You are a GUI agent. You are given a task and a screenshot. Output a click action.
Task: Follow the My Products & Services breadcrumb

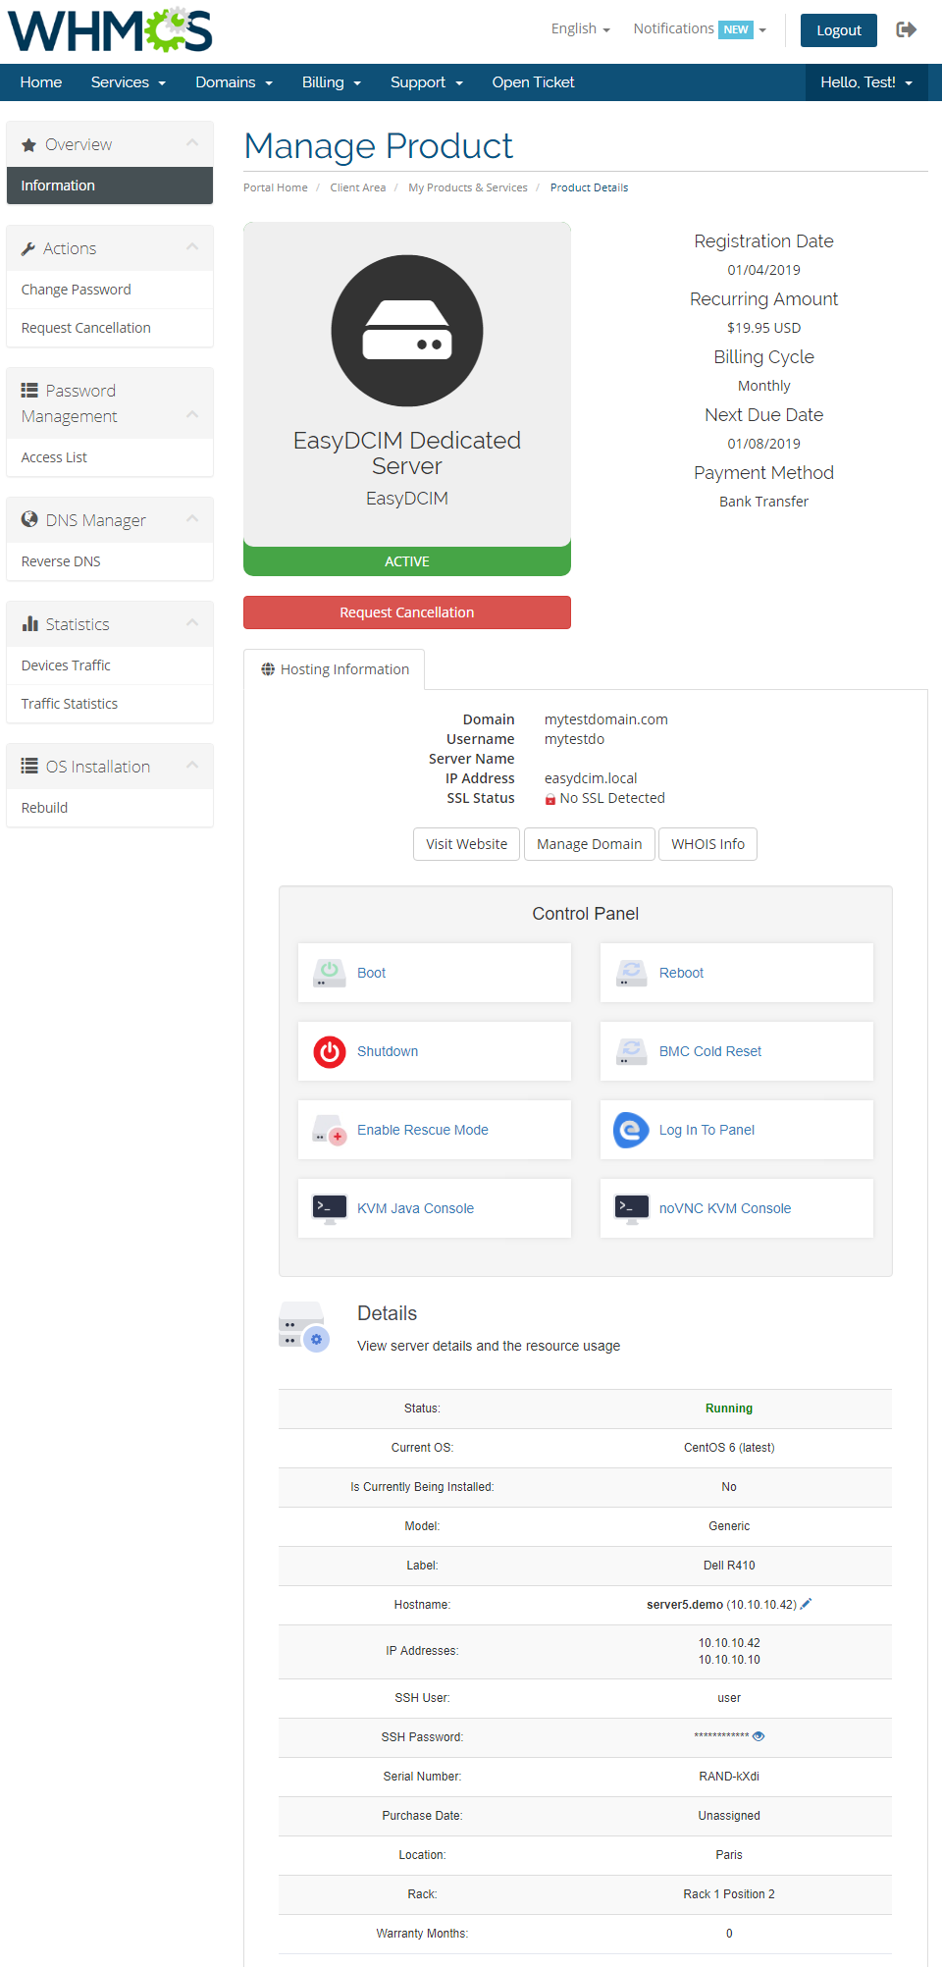(468, 187)
